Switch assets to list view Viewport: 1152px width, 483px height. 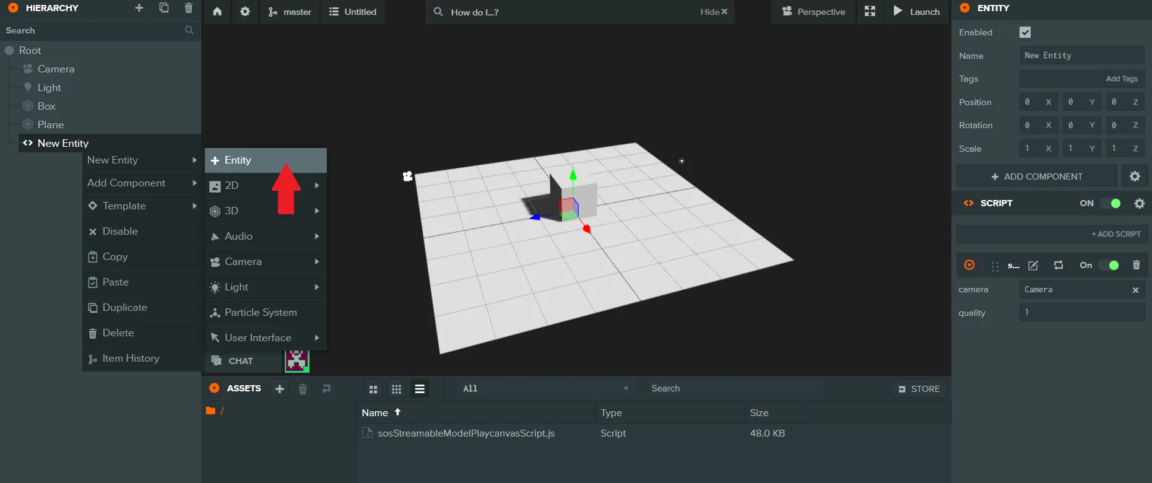420,389
